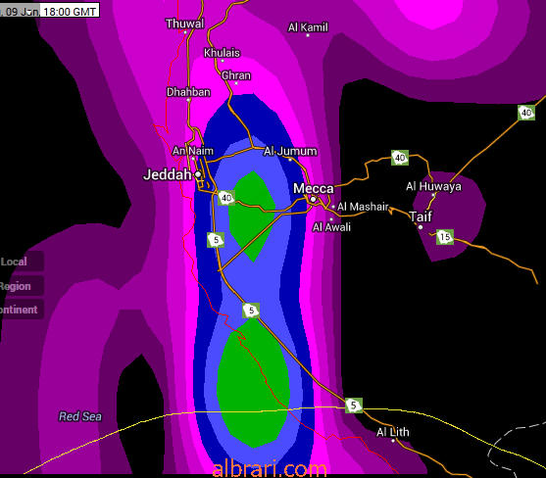
Task: Click the Al Kamil town marker
Action: tap(308, 35)
